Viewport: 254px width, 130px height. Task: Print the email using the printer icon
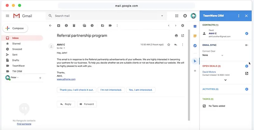coord(176,36)
